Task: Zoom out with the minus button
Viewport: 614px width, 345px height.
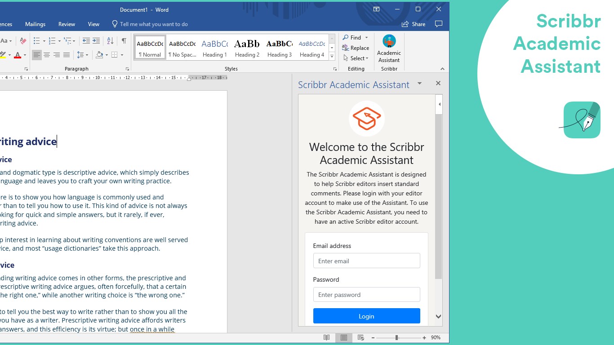Action: pos(373,337)
